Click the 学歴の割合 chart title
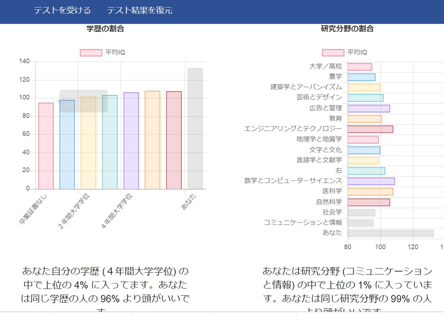The width and height of the screenshot is (444, 316). coord(105,29)
